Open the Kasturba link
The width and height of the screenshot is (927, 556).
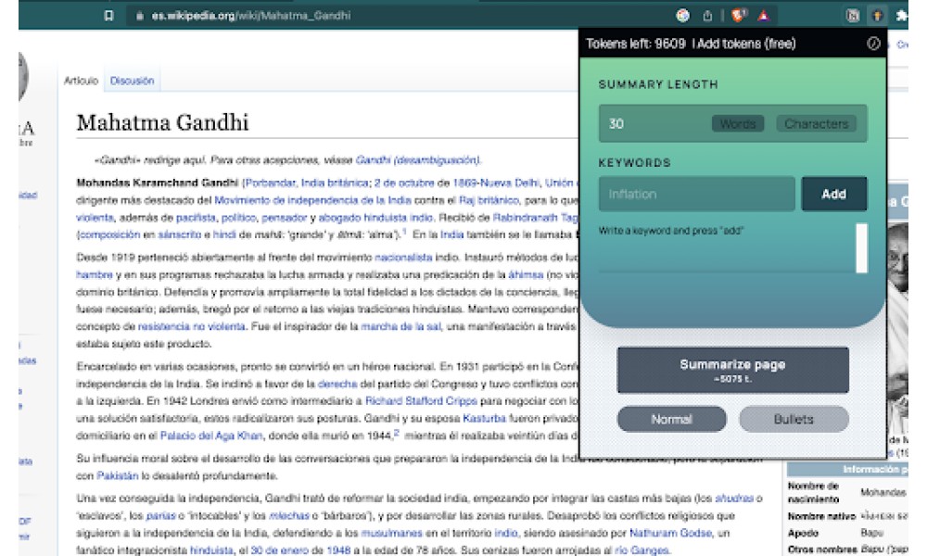click(484, 418)
